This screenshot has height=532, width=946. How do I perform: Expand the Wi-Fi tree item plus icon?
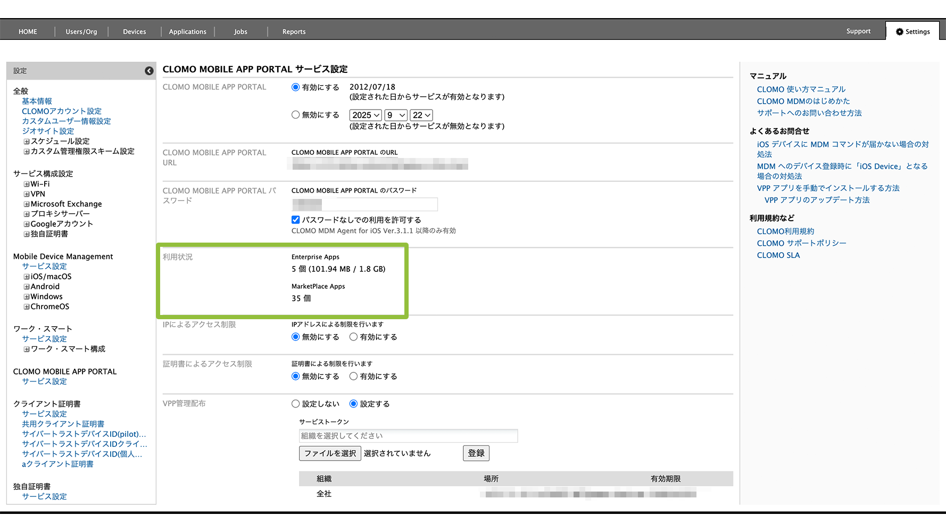tap(26, 184)
